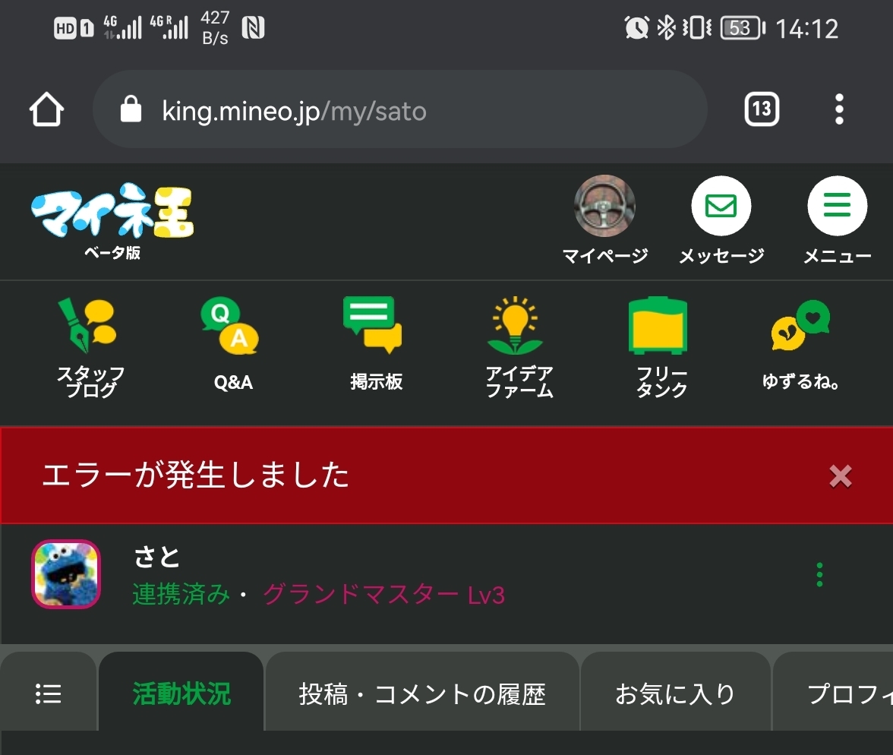Tap グランドマスター Lv3 rank label
Viewport: 893px width, 755px height.
tap(383, 594)
